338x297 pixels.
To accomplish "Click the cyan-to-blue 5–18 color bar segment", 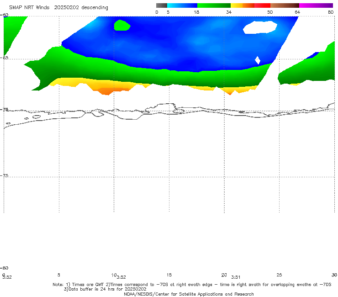I will [182, 5].
